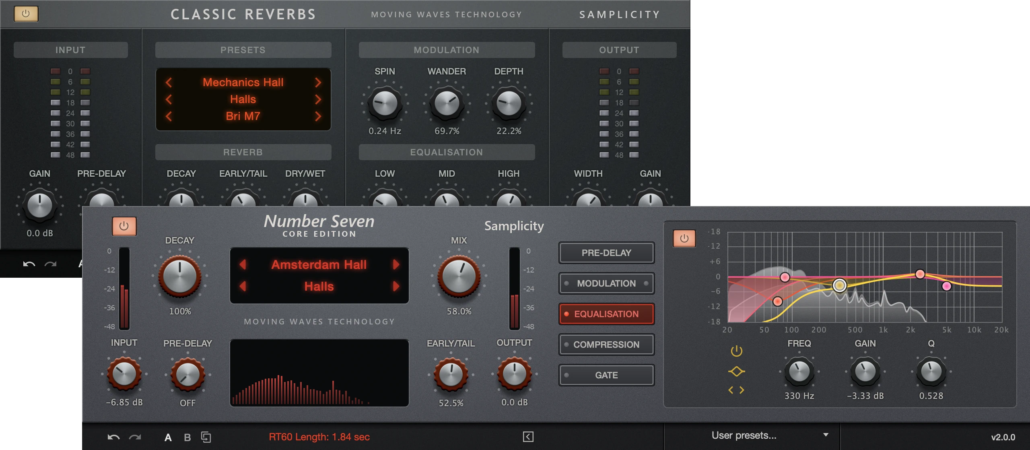
Task: Click the Classic Reverbs input GAIN knob
Action: coord(39,205)
